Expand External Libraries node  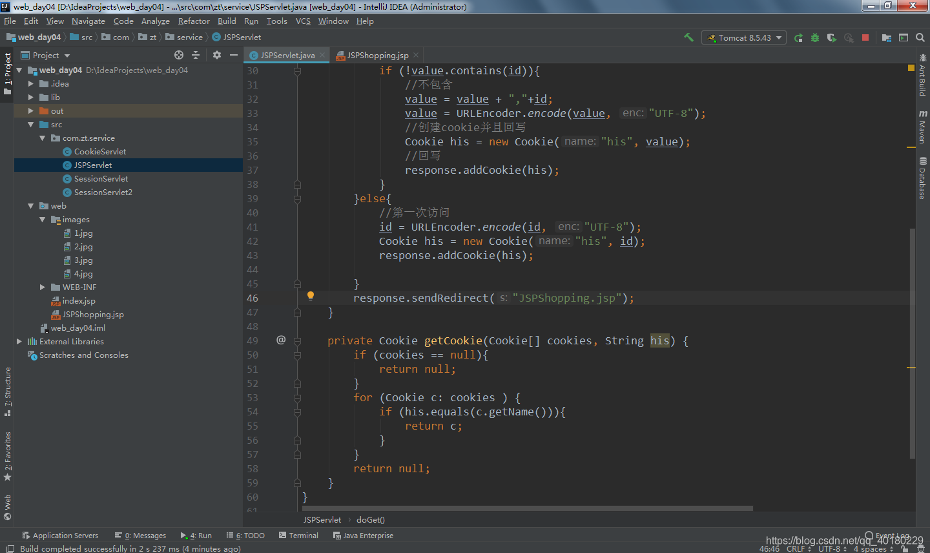19,341
